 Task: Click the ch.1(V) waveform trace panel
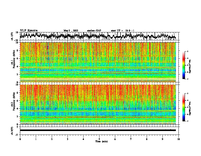coord(100,36)
